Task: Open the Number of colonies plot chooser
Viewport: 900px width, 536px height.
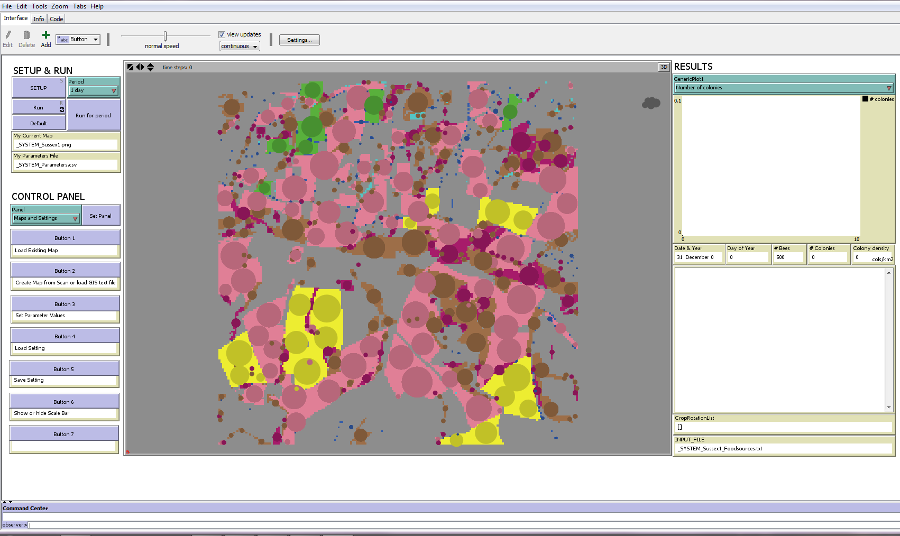Action: [784, 88]
